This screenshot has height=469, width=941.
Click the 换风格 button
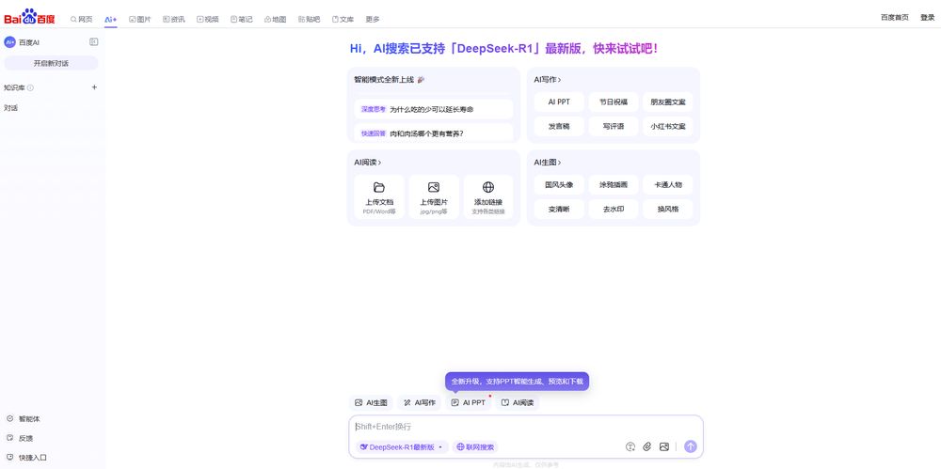click(668, 210)
